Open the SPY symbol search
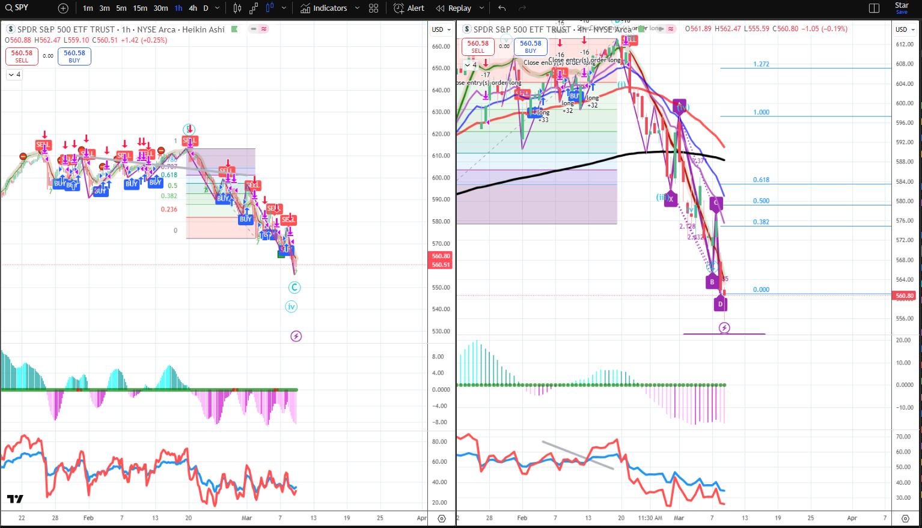Screen dimensions: 922x528 point(18,8)
